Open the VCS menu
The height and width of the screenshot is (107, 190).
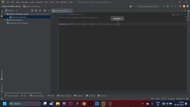(x=57, y=2)
